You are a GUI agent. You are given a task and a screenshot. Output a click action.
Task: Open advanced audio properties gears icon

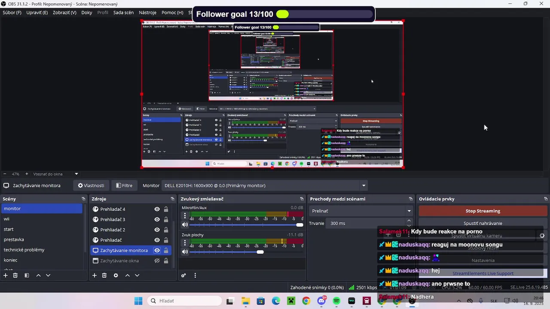183,275
